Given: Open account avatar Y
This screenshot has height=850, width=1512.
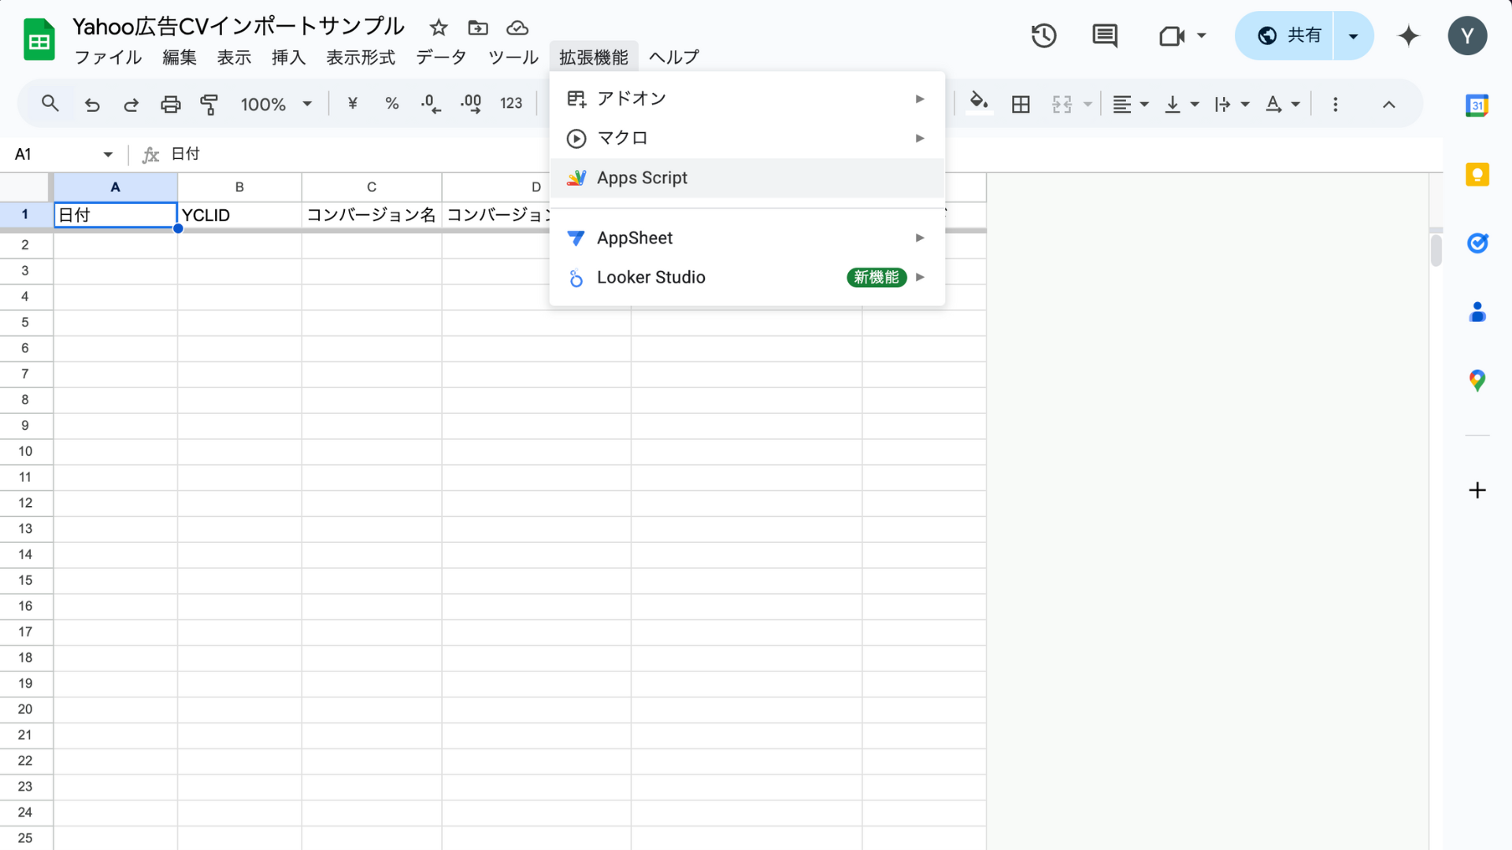Looking at the screenshot, I should click(1467, 35).
